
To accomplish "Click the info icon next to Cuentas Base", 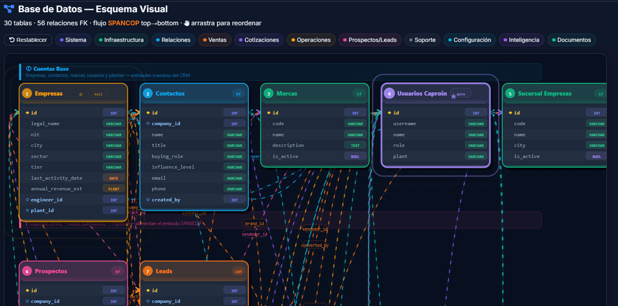I will (28, 69).
